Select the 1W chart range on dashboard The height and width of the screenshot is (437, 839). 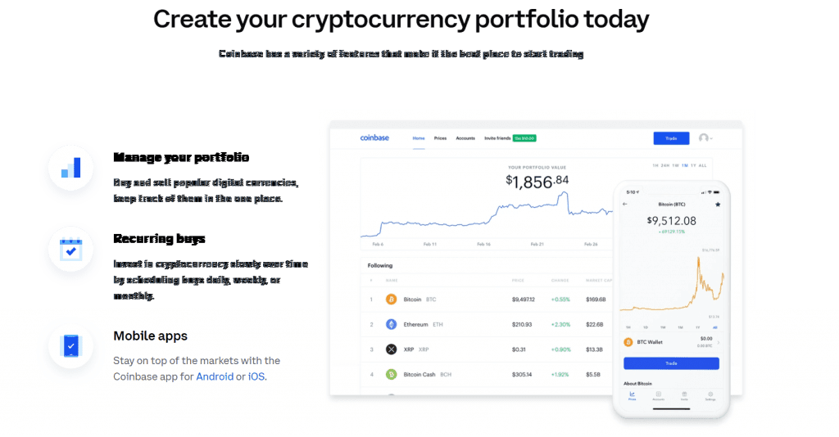(675, 165)
